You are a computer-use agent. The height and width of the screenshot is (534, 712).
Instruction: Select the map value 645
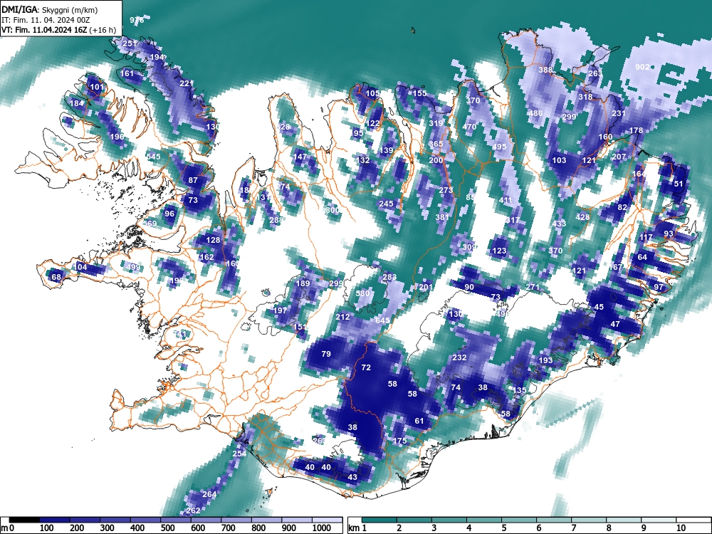(383, 320)
